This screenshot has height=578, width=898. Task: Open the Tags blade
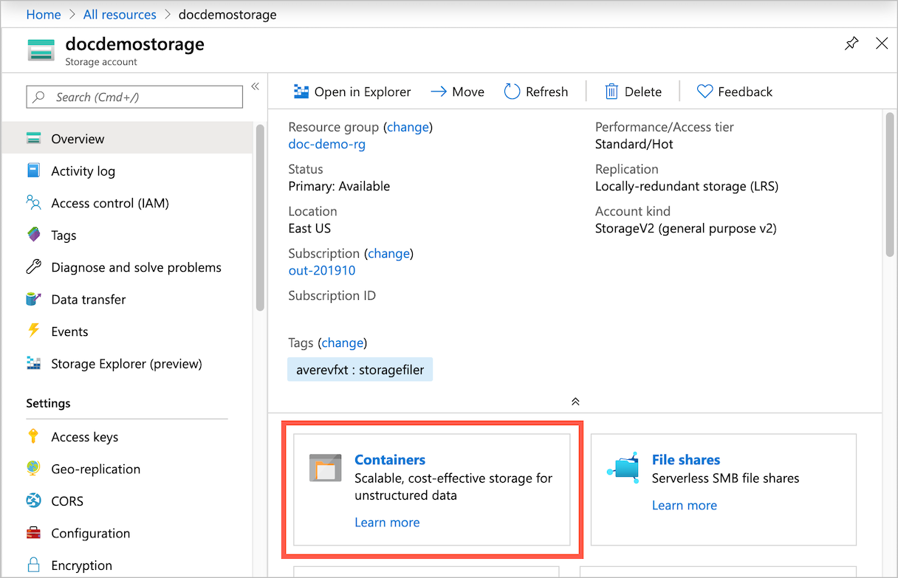[65, 235]
